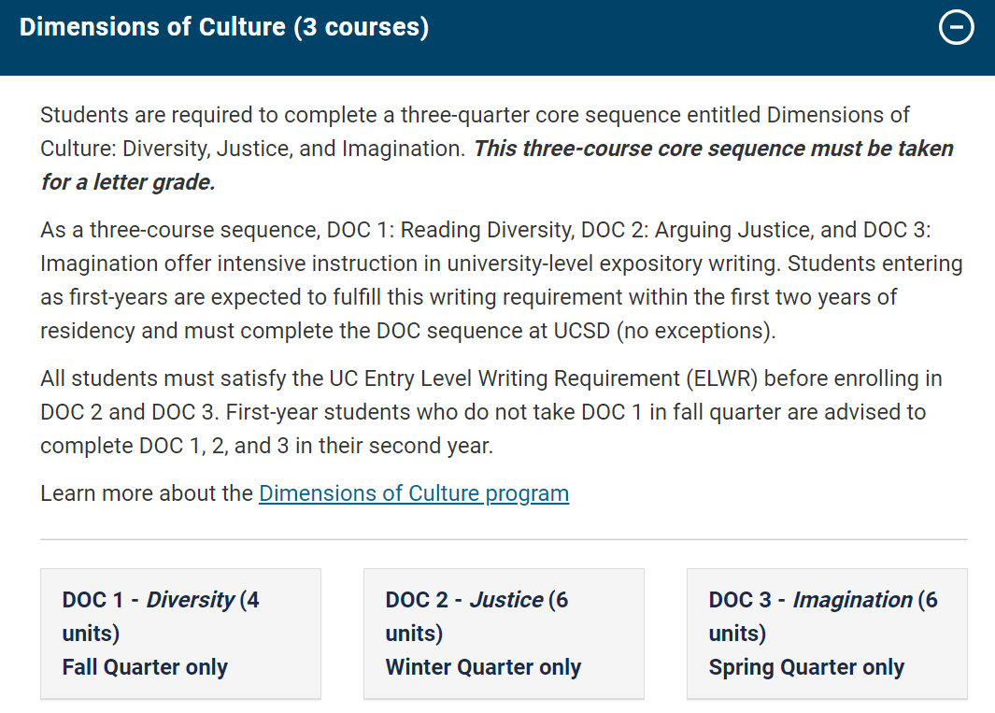
Task: Click the italic word 'Imagination' in DOC 3 card
Action: click(852, 599)
